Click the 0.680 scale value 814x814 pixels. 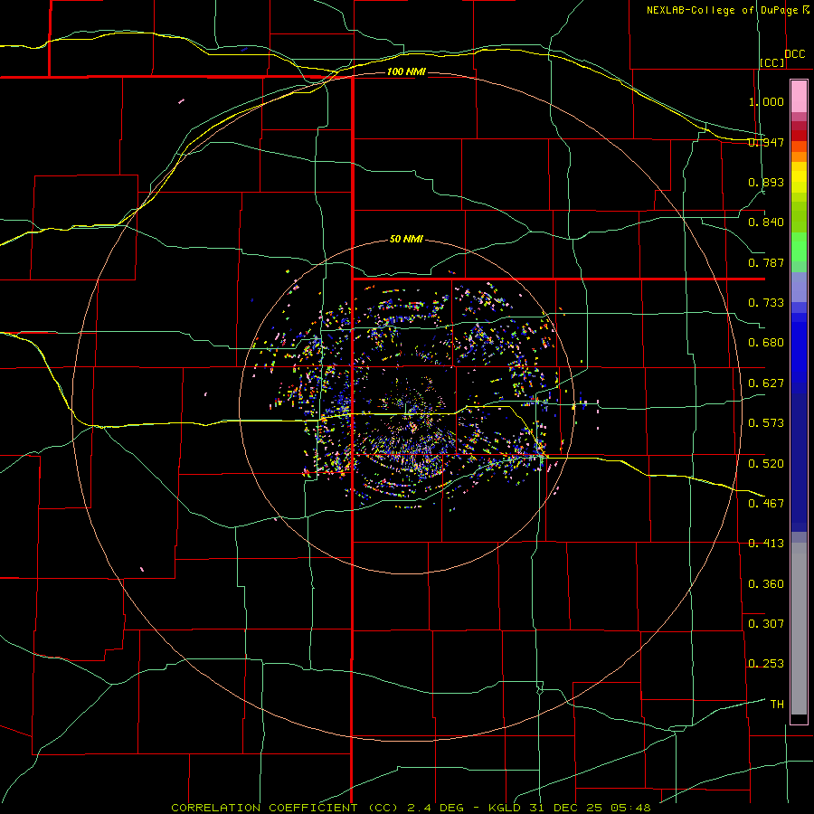coord(766,343)
